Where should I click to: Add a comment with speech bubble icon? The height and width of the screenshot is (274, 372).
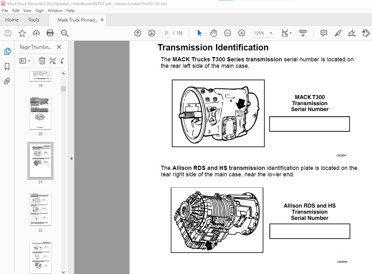pos(324,33)
